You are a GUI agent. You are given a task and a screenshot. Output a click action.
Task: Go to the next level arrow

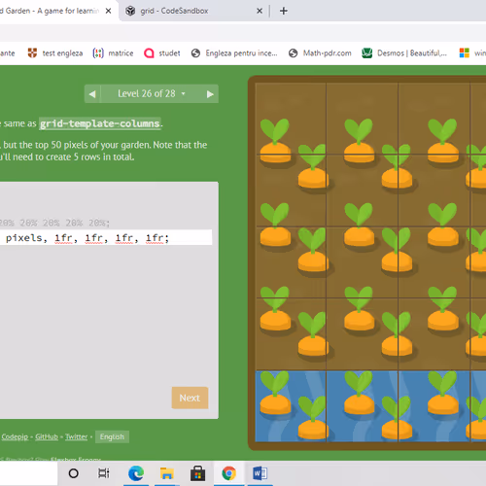pyautogui.click(x=210, y=94)
